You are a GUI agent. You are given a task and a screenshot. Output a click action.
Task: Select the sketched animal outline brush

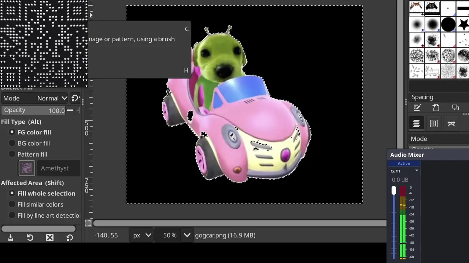(432, 71)
